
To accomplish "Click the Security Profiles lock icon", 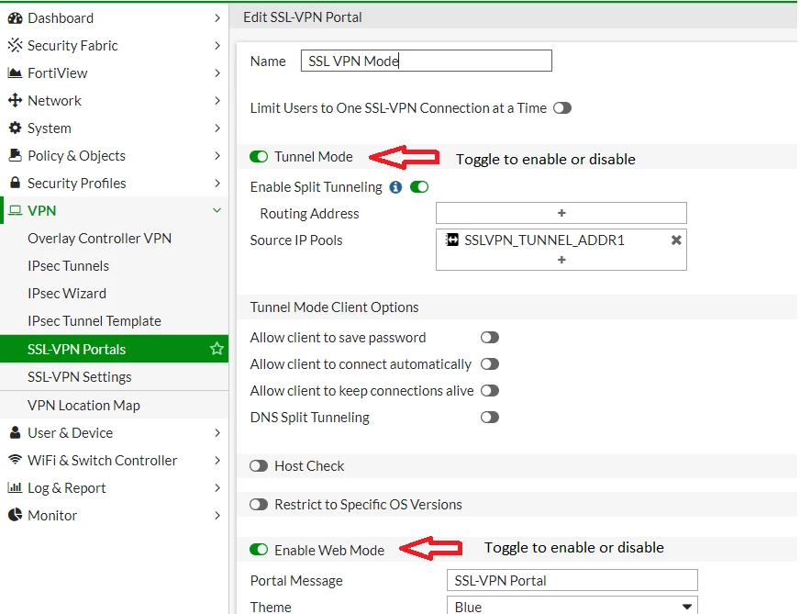I will 16,183.
